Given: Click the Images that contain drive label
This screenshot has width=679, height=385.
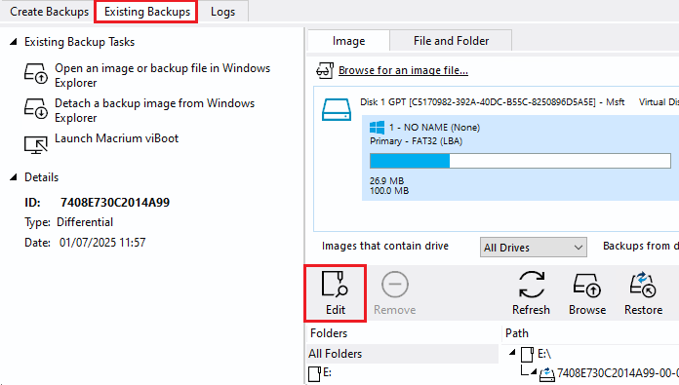Looking at the screenshot, I should click(x=385, y=246).
